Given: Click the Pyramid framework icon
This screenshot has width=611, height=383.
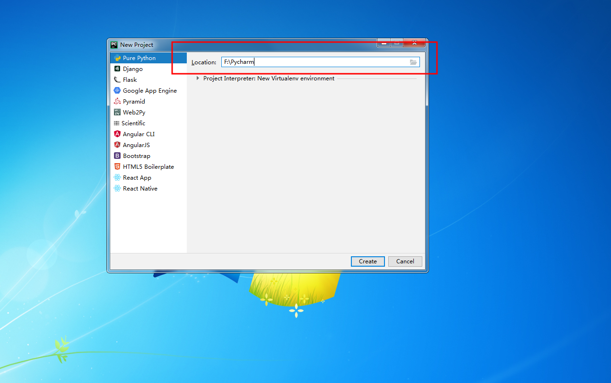Looking at the screenshot, I should tap(117, 102).
